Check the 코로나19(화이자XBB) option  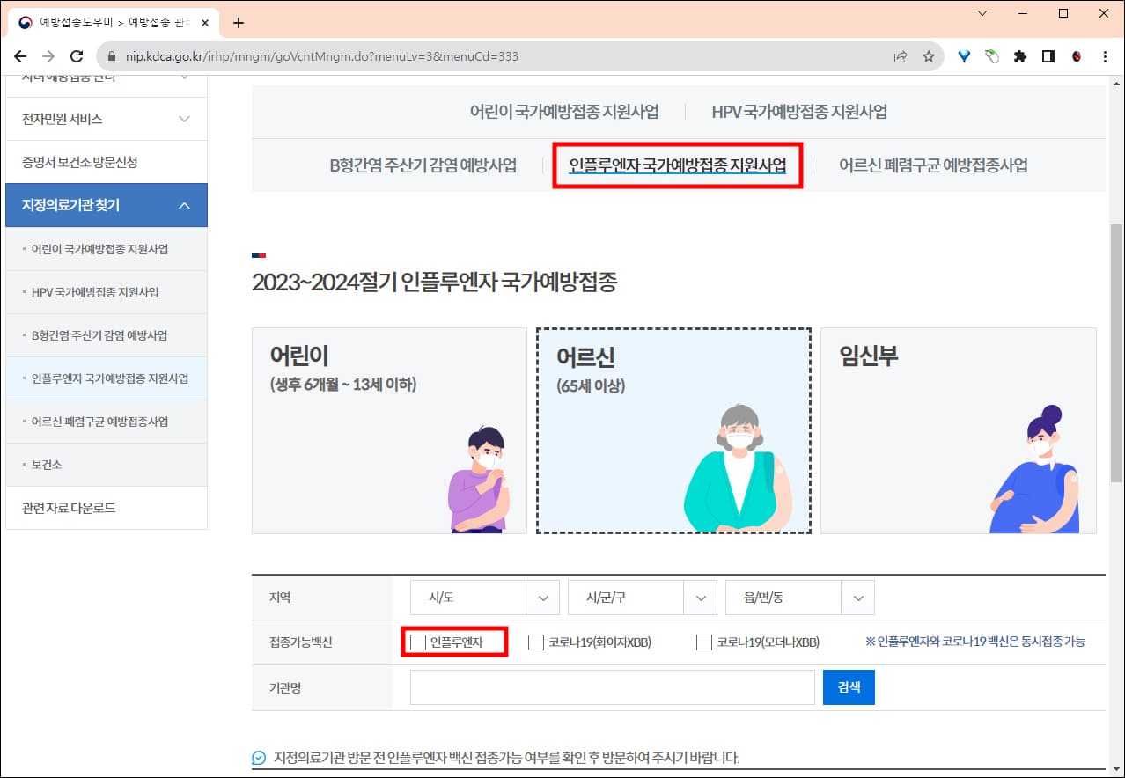[535, 642]
